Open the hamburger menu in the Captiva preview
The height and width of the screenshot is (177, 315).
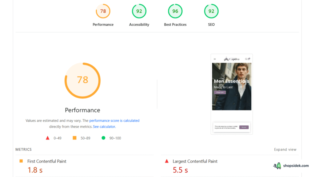click(214, 59)
